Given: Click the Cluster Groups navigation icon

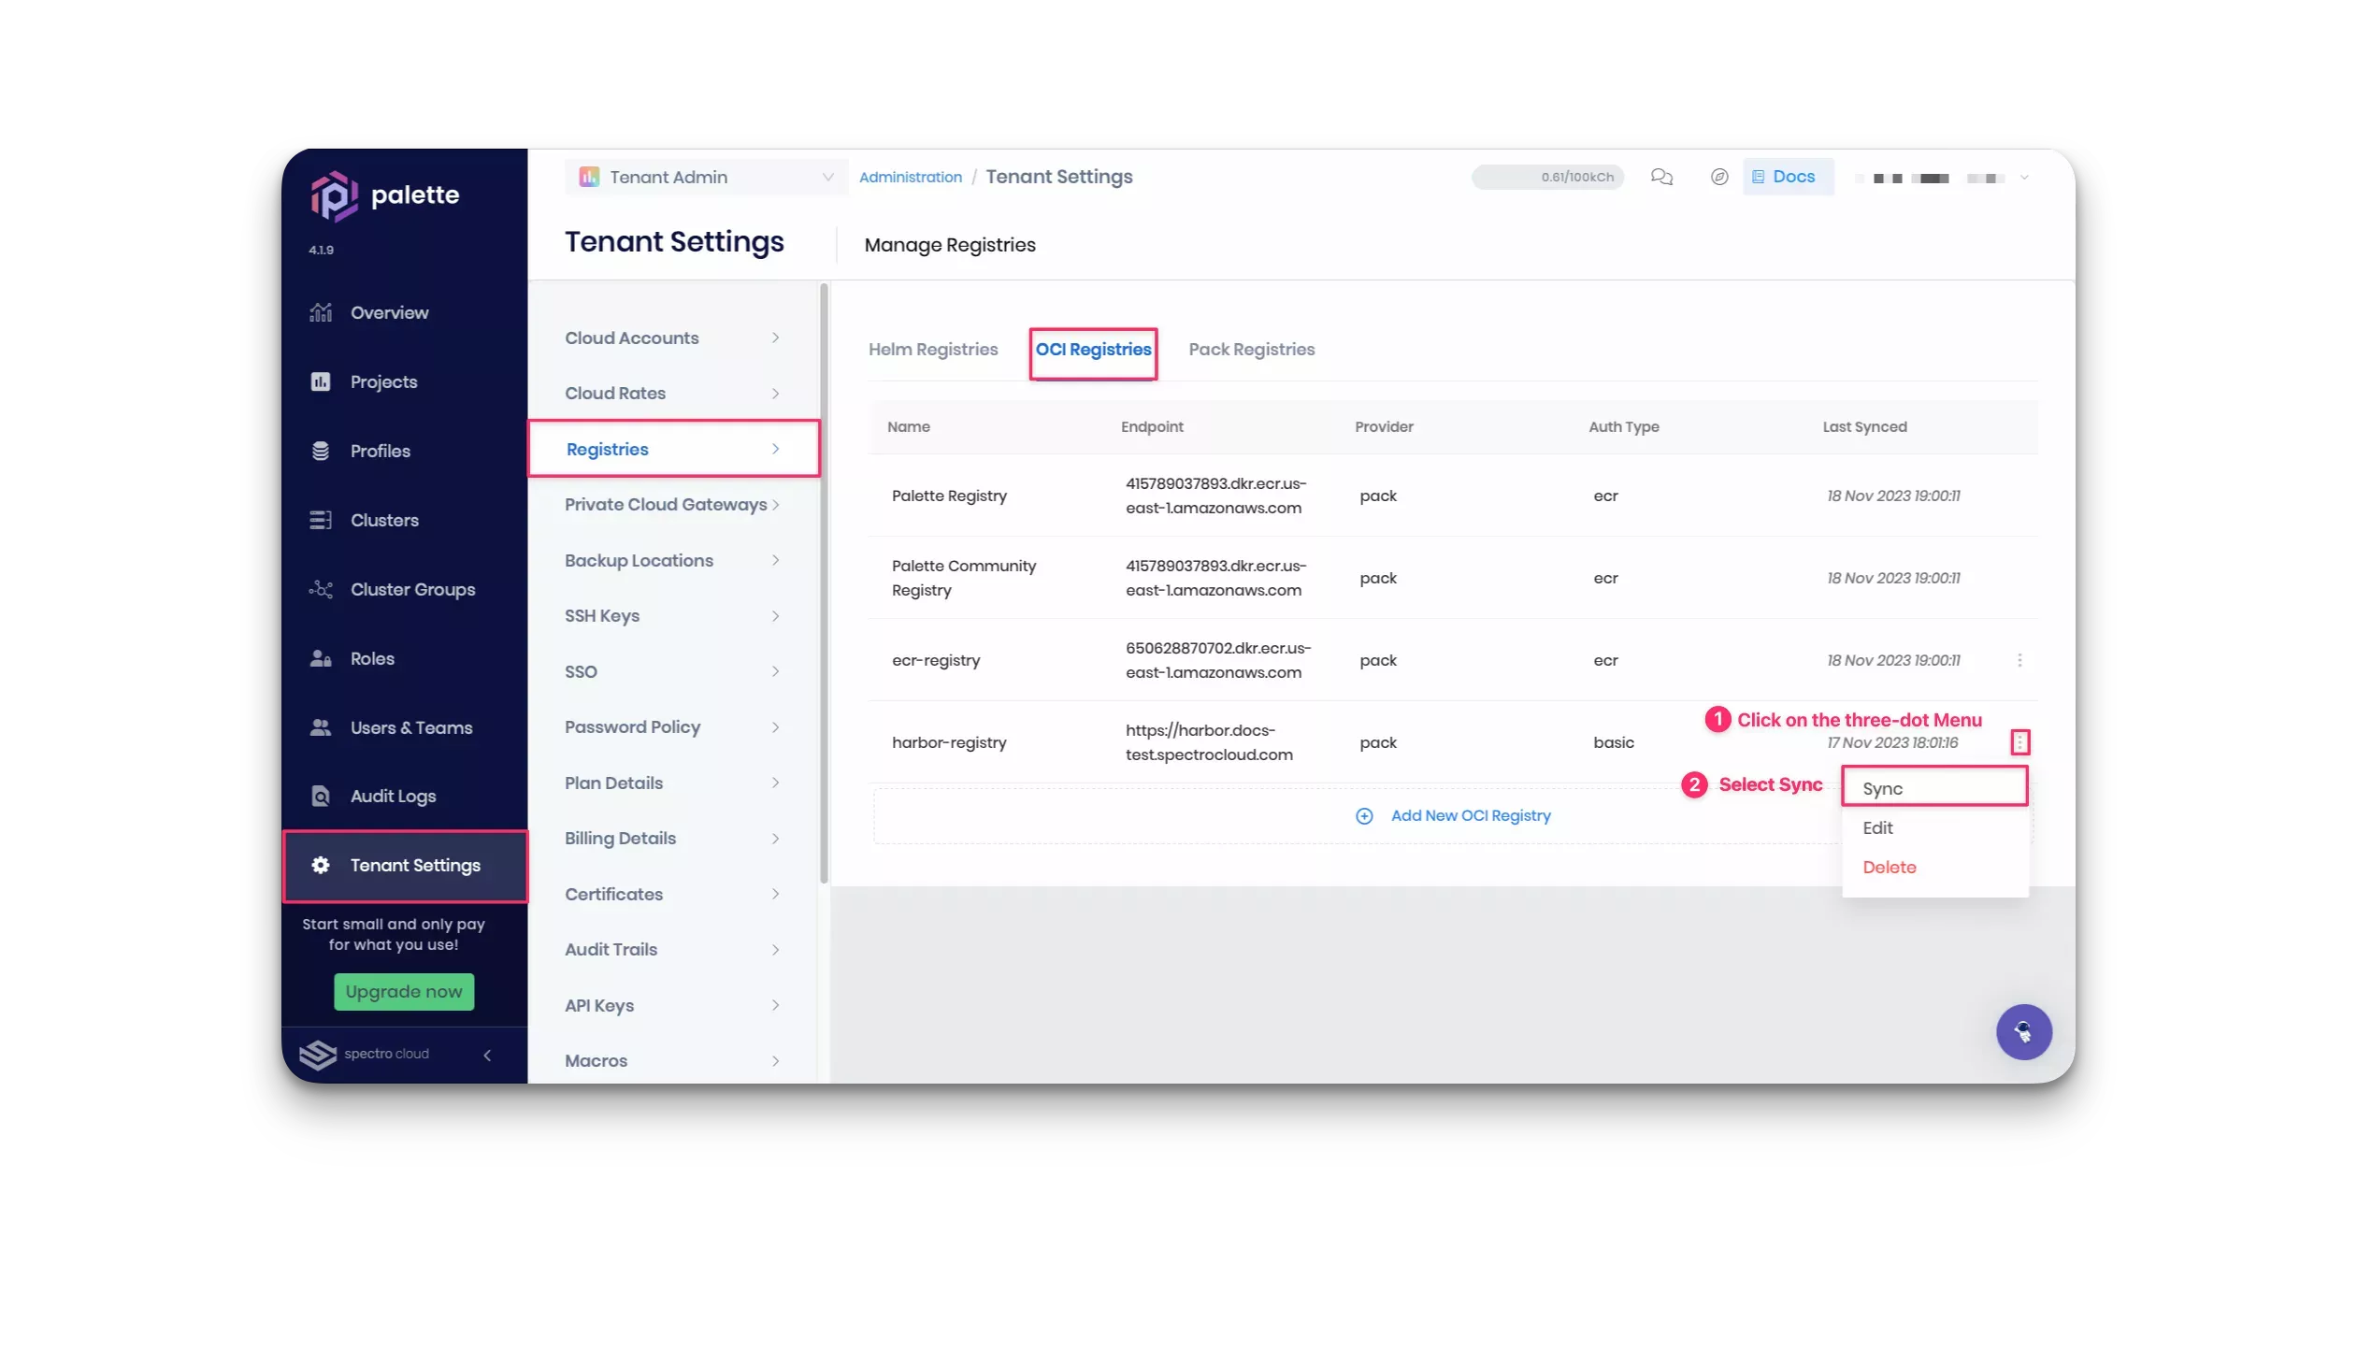Looking at the screenshot, I should click(320, 590).
